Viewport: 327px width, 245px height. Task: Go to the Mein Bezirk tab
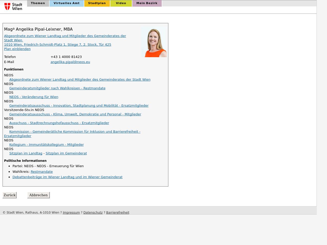pyautogui.click(x=147, y=3)
